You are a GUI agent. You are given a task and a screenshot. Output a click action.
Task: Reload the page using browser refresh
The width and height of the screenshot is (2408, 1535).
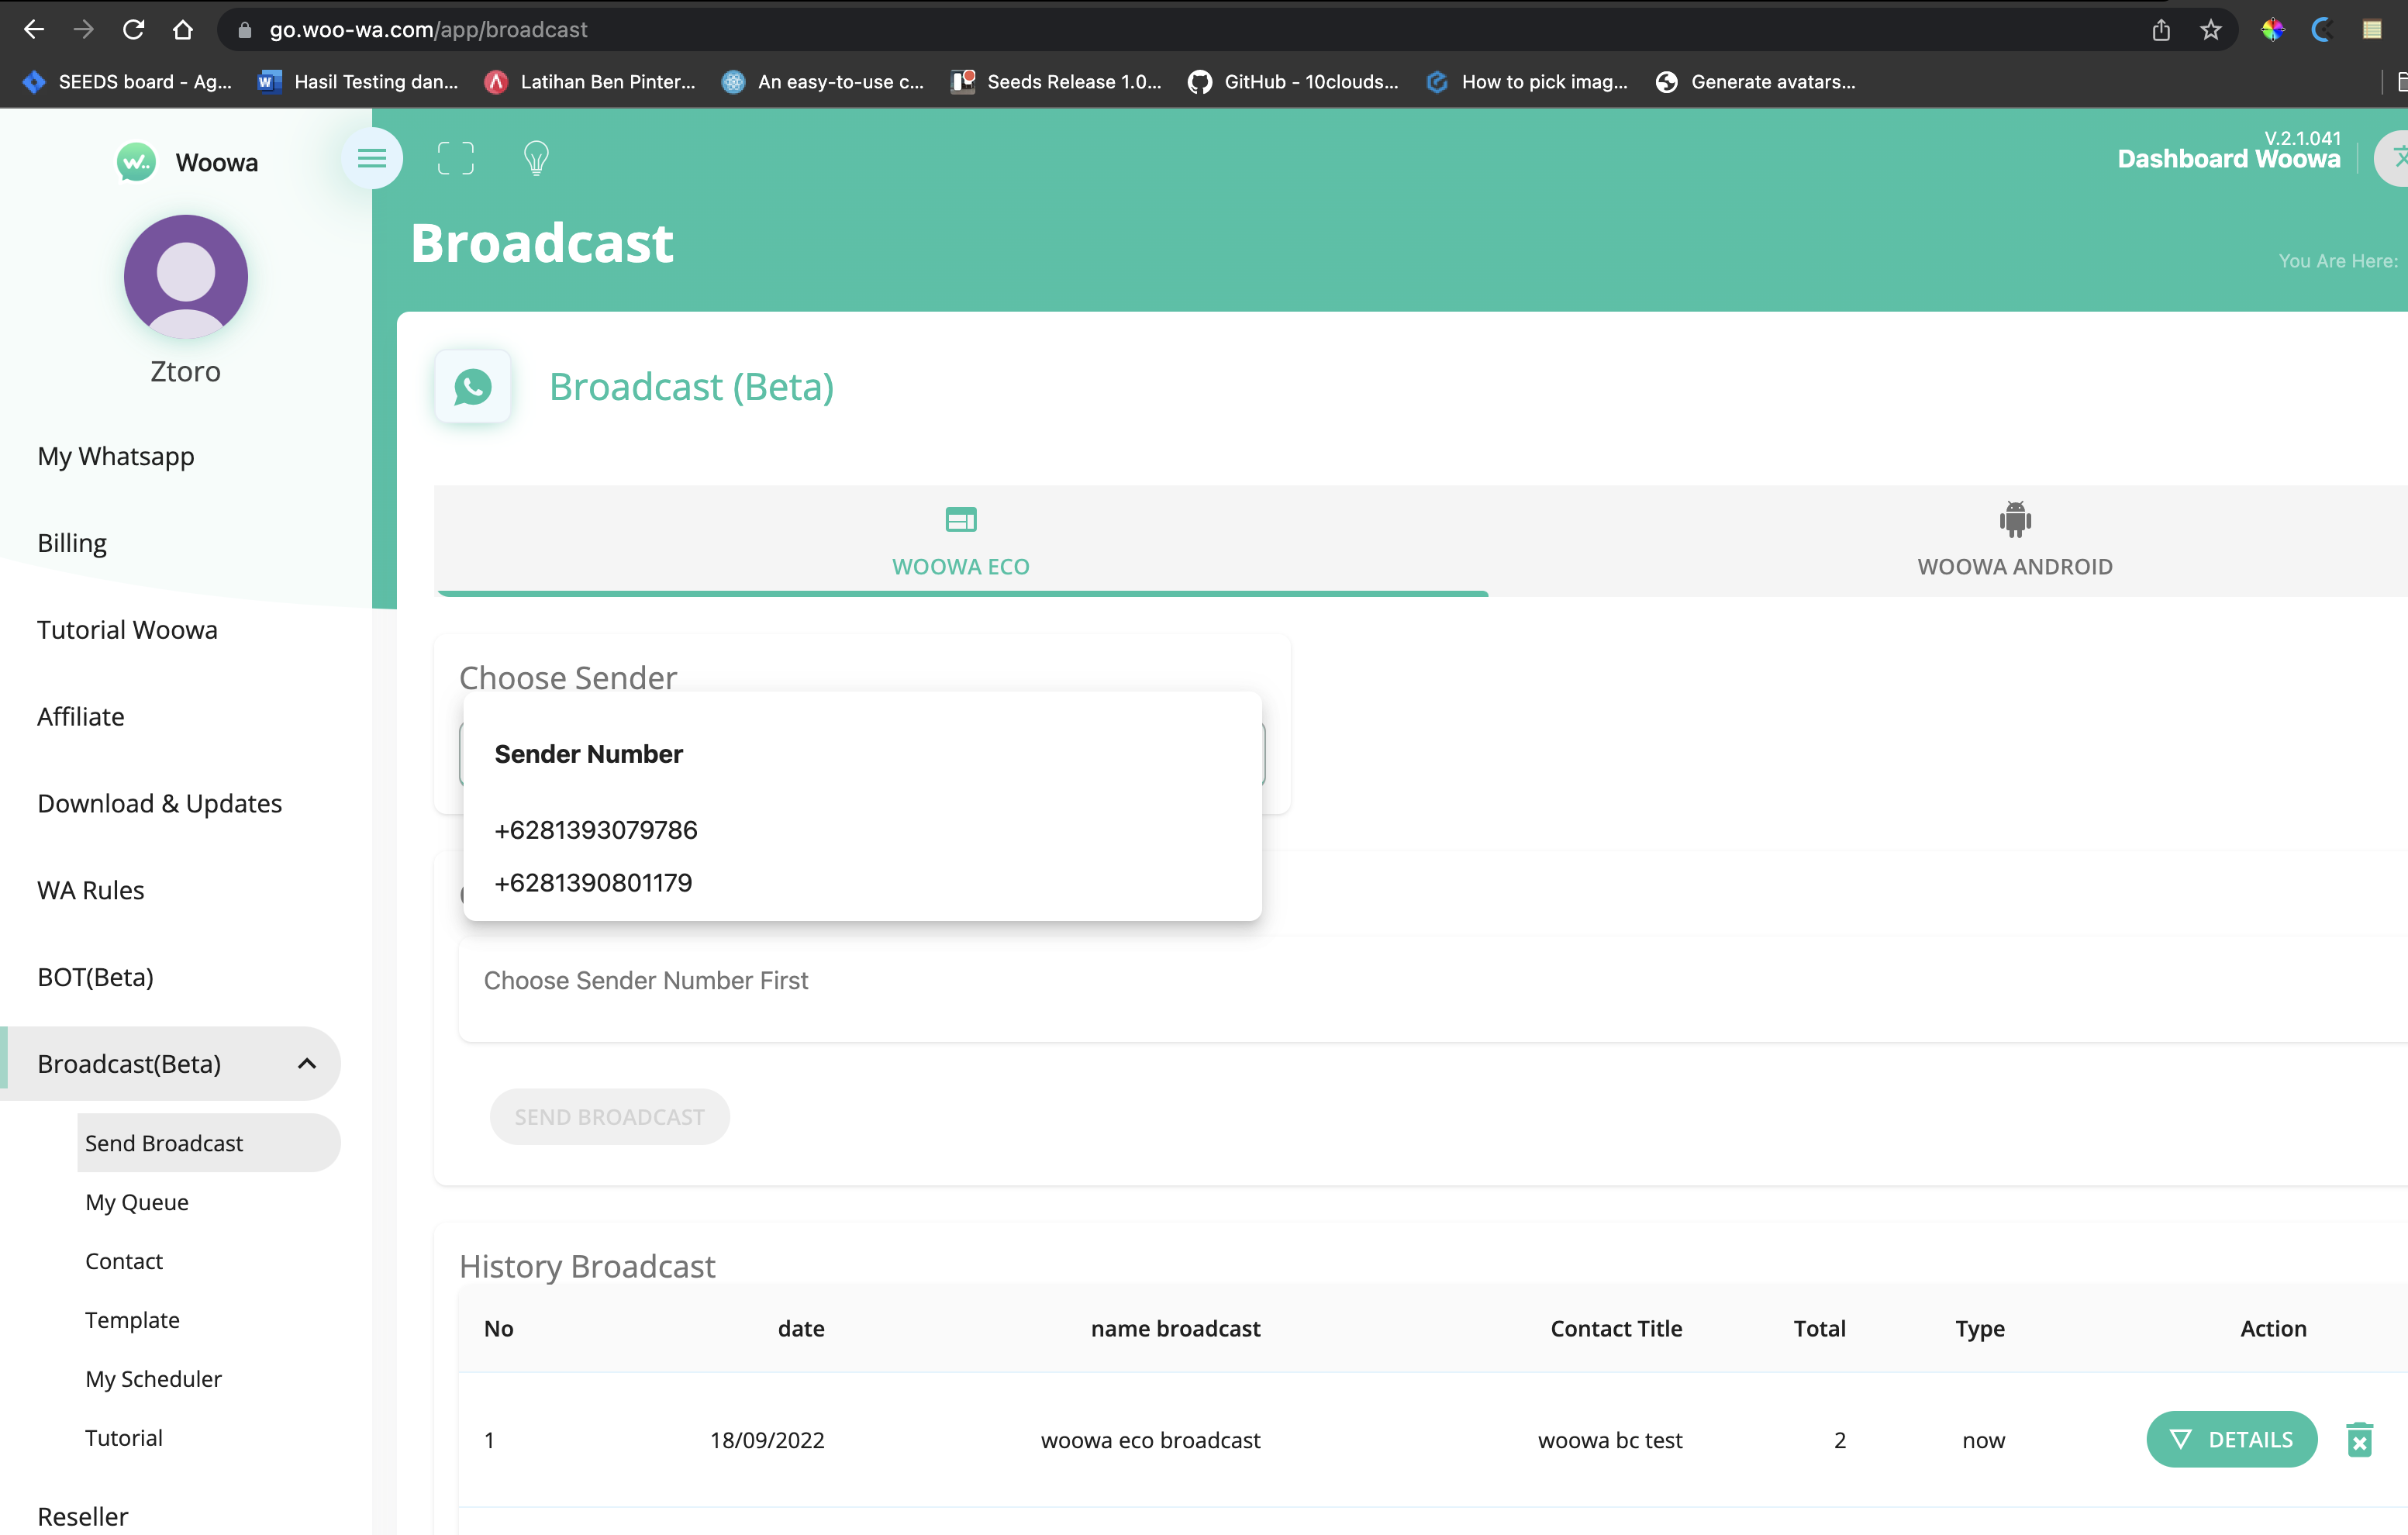click(x=133, y=30)
